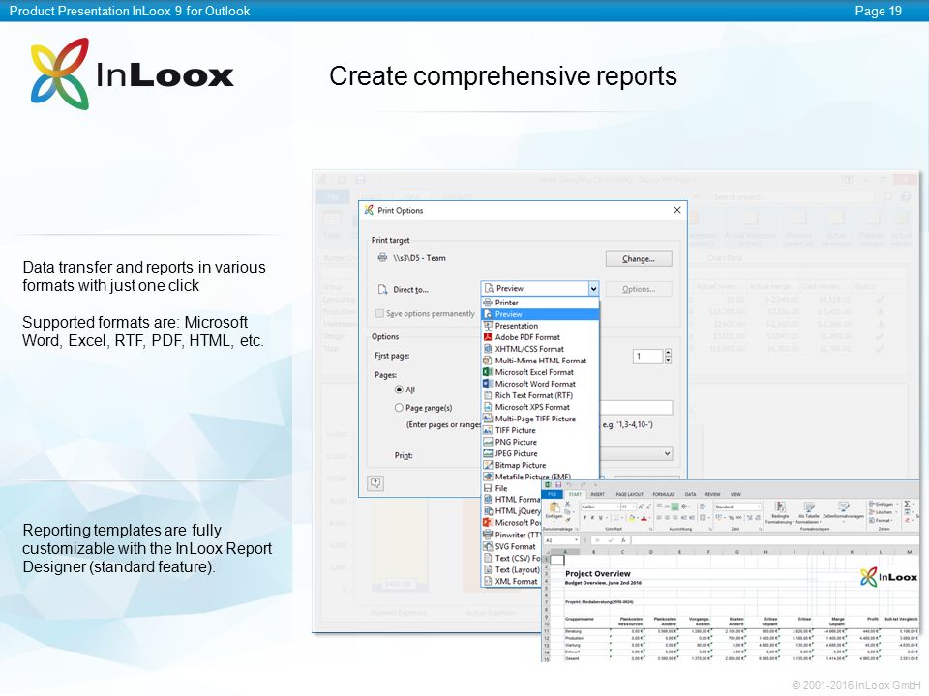The width and height of the screenshot is (929, 696).
Task: Open help via question mark icon in Print Options
Action: [x=375, y=483]
